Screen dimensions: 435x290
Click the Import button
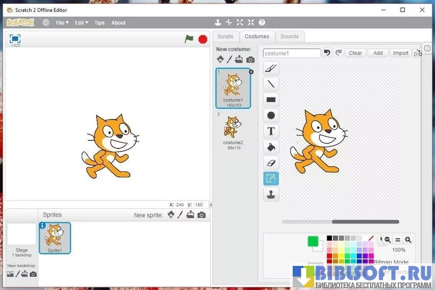click(x=401, y=53)
